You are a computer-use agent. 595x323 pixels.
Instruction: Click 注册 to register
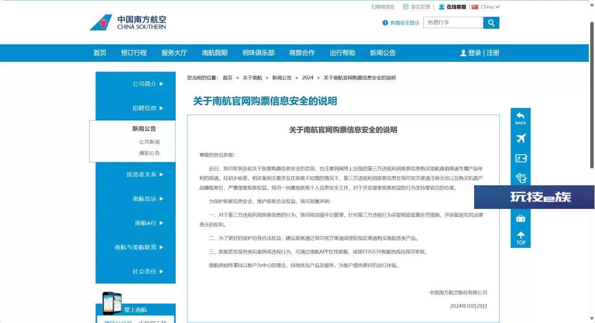pos(493,53)
